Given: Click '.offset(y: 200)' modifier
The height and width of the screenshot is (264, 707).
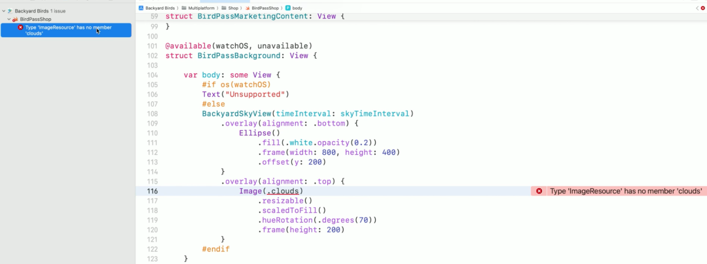Looking at the screenshot, I should pyautogui.click(x=292, y=162).
